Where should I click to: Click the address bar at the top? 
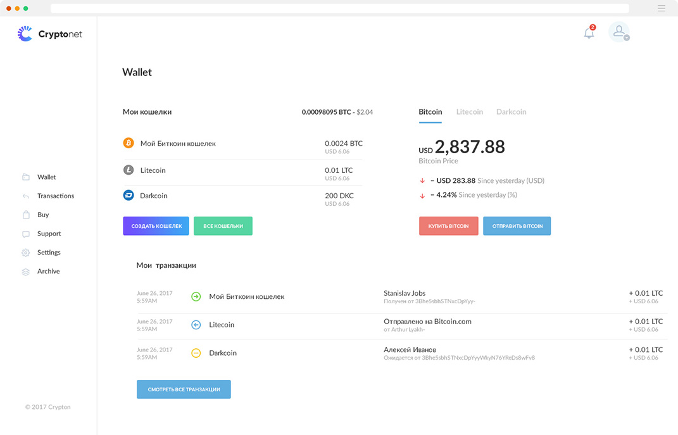(x=339, y=8)
